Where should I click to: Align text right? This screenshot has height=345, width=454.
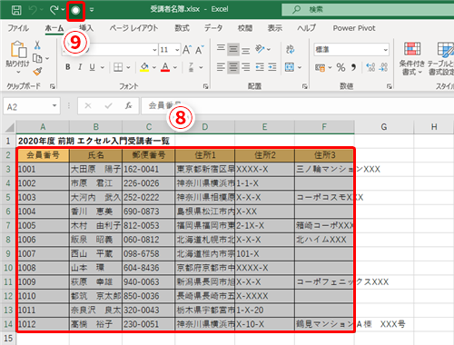pos(246,67)
